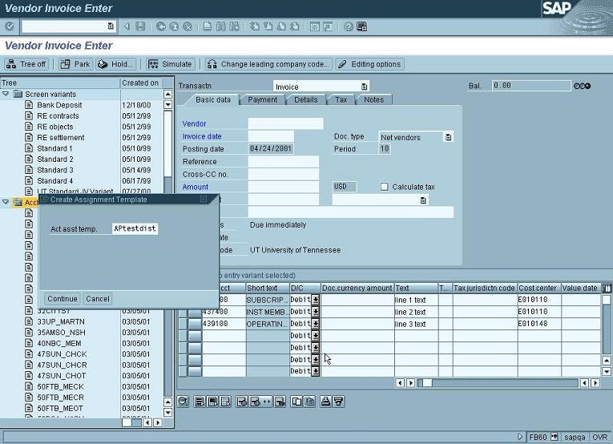Click the magnifier detail icon below table
This screenshot has height=444, width=613.
[x=183, y=401]
